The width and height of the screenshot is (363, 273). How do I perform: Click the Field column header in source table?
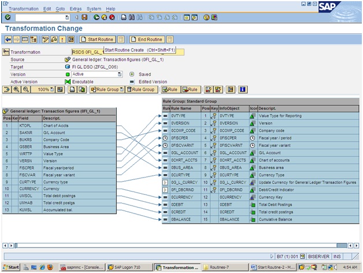coord(30,118)
